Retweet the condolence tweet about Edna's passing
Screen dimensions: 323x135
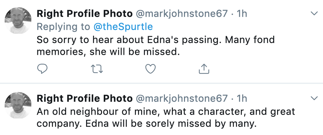pos(97,69)
